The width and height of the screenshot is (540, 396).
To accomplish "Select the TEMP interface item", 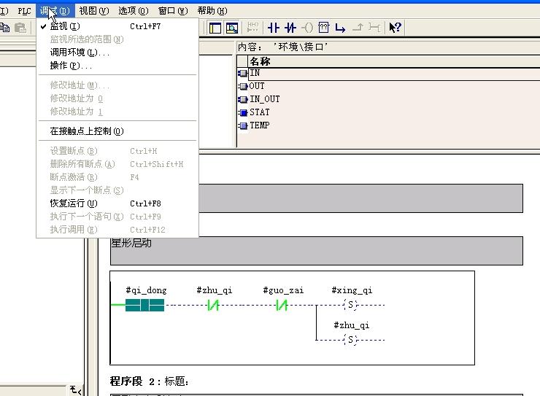I will pos(259,125).
